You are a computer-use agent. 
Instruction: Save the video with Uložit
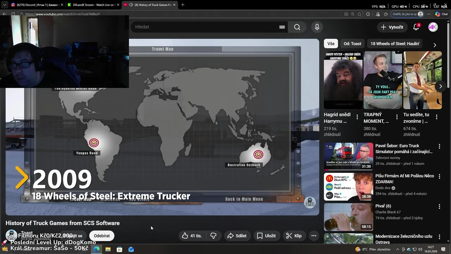coord(266,236)
